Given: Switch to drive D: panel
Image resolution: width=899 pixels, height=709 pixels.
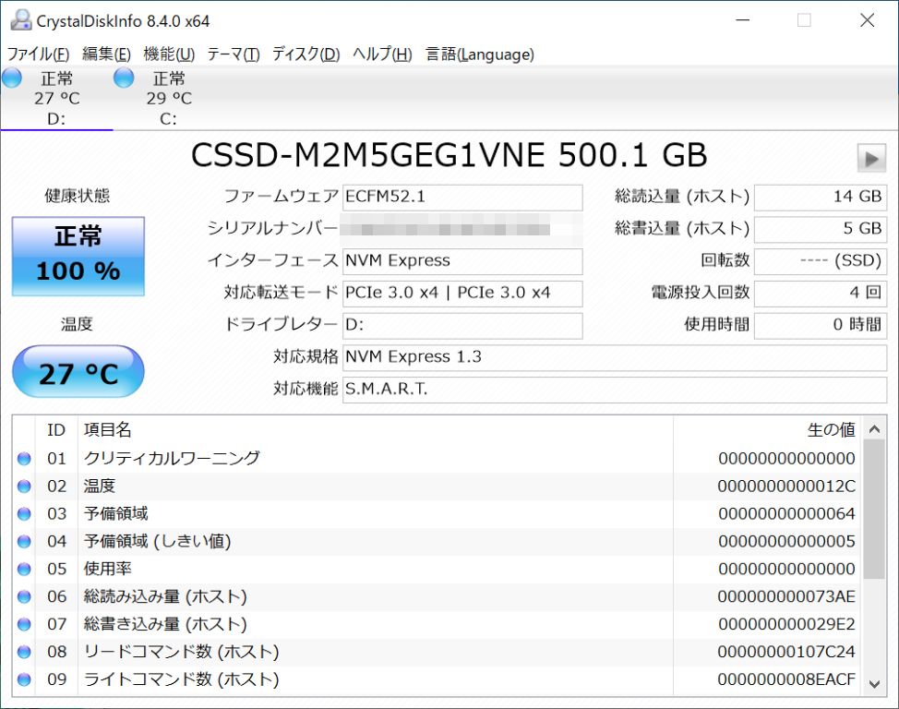Looking at the screenshot, I should pos(57,98).
